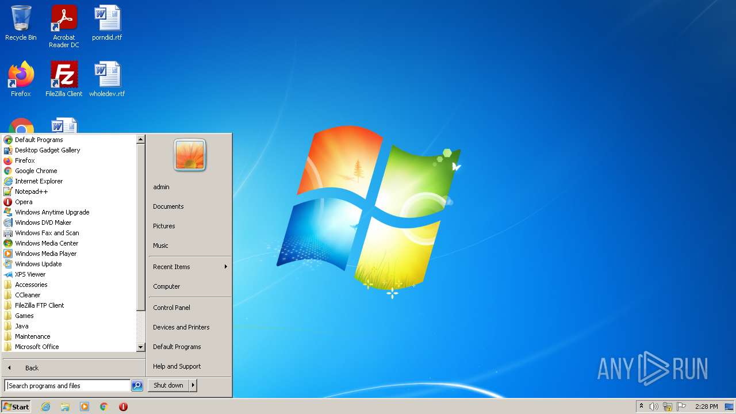Open the Opera taskbar icon
The image size is (736, 414).
[x=123, y=407]
